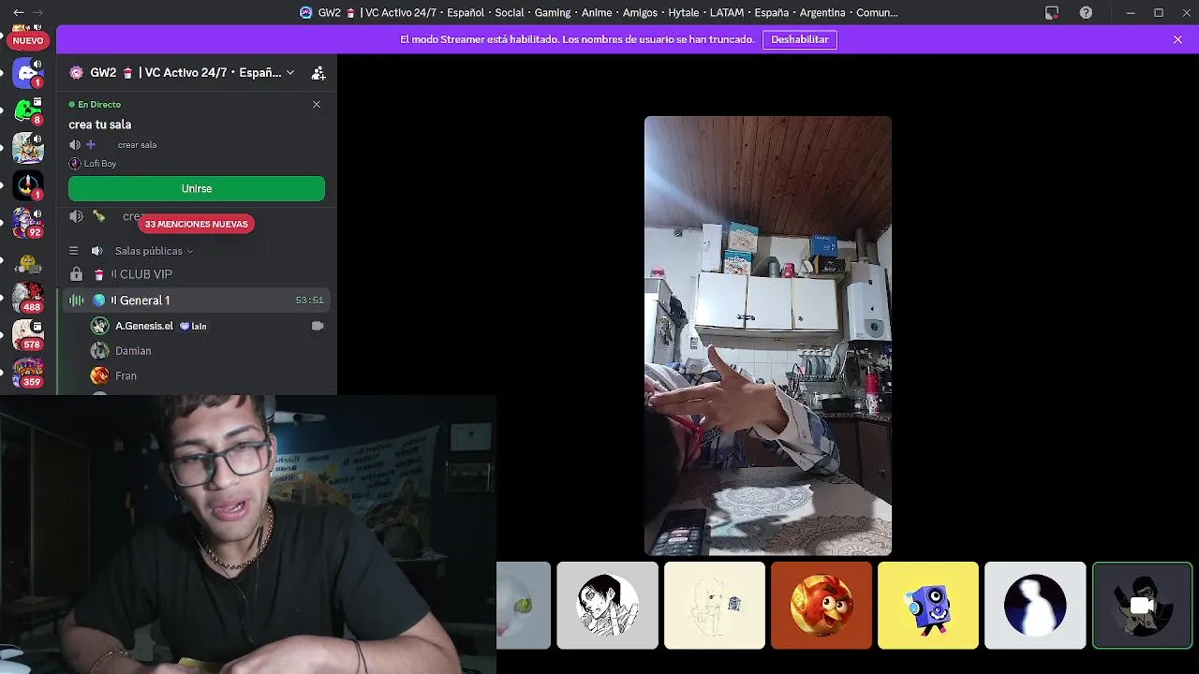
Task: Open the server with badge 92
Action: point(28,223)
